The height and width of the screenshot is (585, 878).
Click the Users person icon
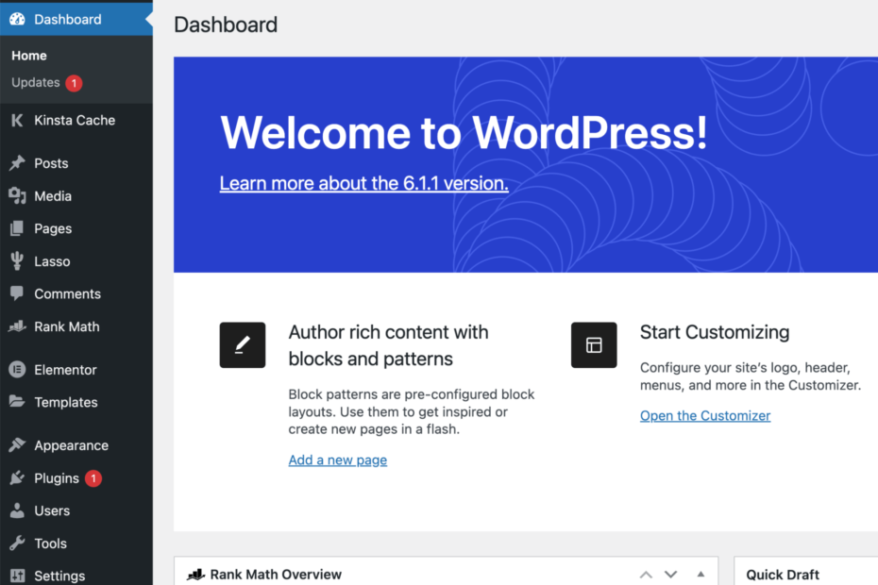click(17, 510)
